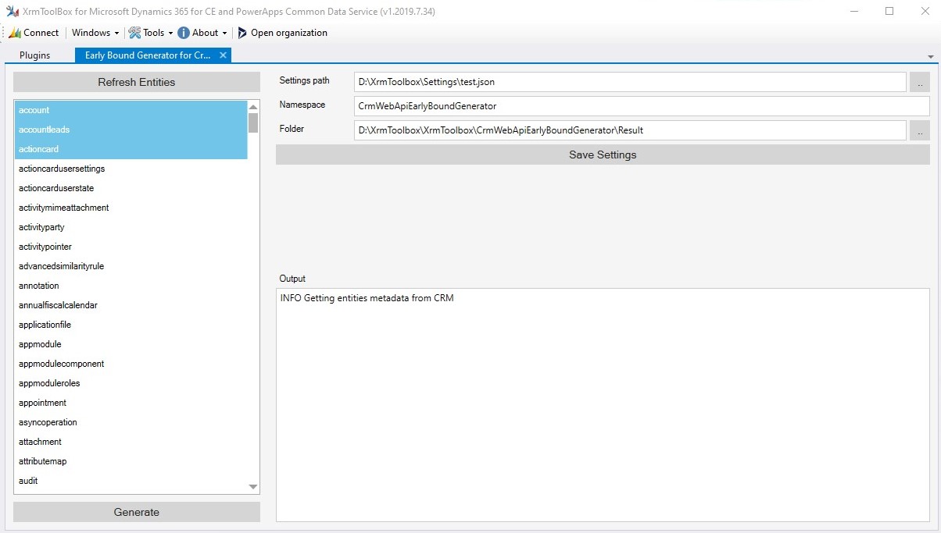The image size is (941, 533).
Task: Open the About dropdown
Action: (202, 33)
